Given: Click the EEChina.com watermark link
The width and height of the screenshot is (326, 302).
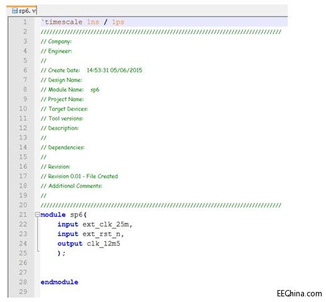Looking at the screenshot, I should [299, 294].
